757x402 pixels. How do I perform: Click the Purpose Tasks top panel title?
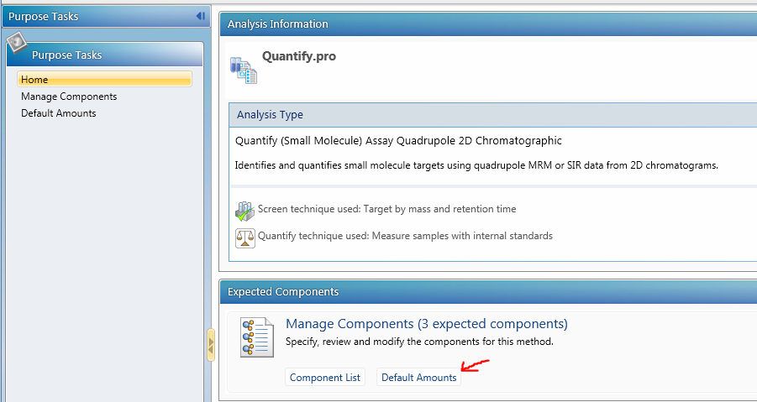[44, 17]
